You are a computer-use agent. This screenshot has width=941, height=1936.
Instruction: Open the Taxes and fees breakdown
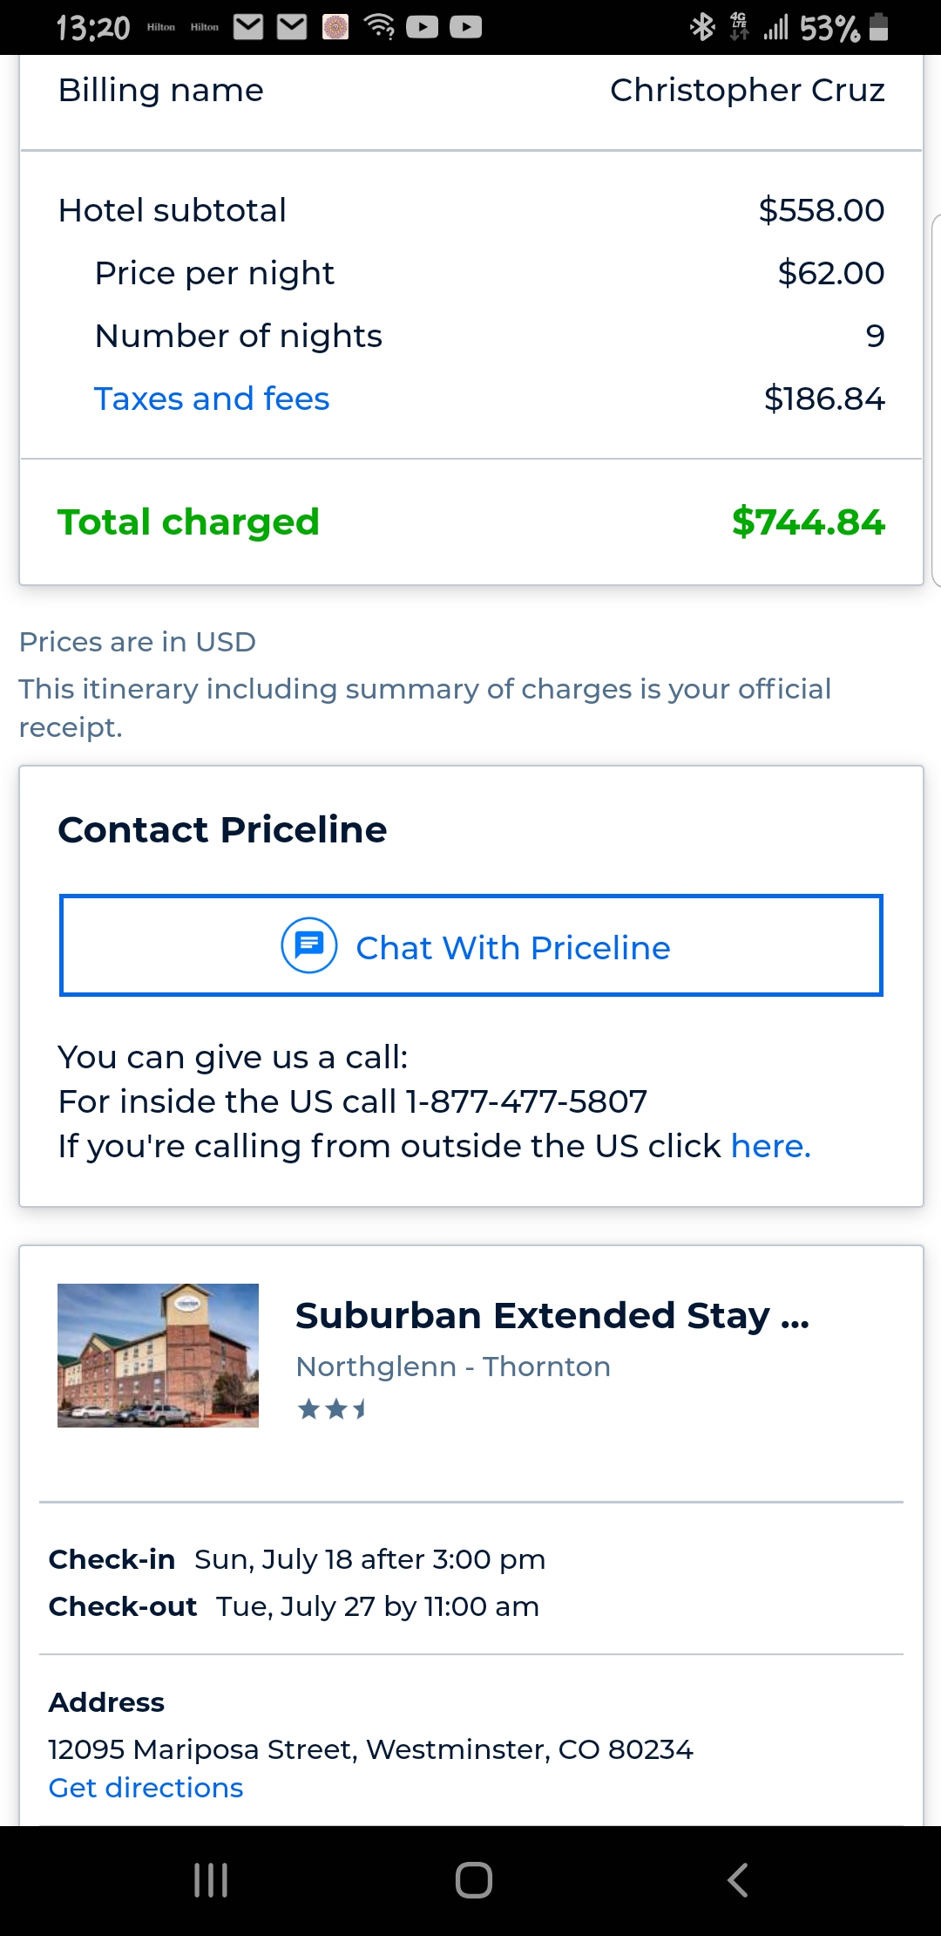pos(212,399)
